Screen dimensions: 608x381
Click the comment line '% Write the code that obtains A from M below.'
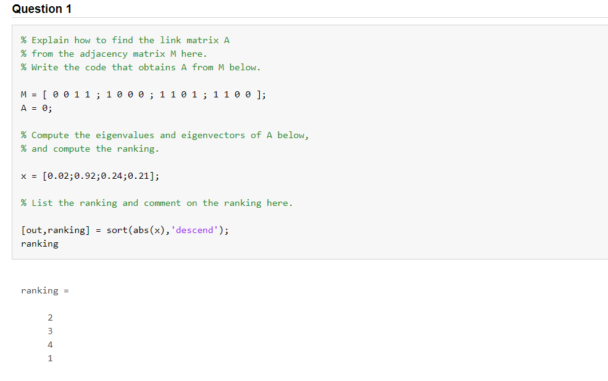pyautogui.click(x=141, y=67)
